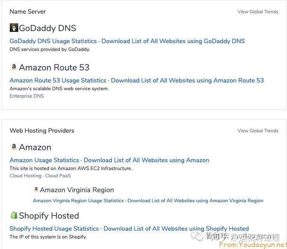
Task: Download list of all websites using Amazon
Action: 146,160
